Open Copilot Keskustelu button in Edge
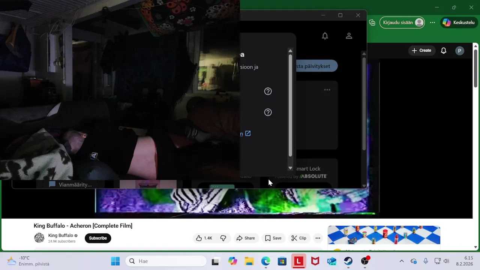The width and height of the screenshot is (480, 270). (x=459, y=22)
